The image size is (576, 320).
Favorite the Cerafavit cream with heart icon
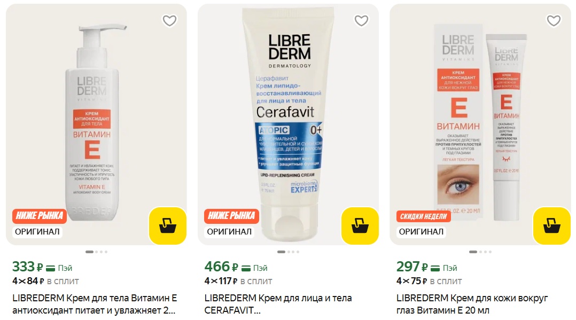[x=361, y=21]
